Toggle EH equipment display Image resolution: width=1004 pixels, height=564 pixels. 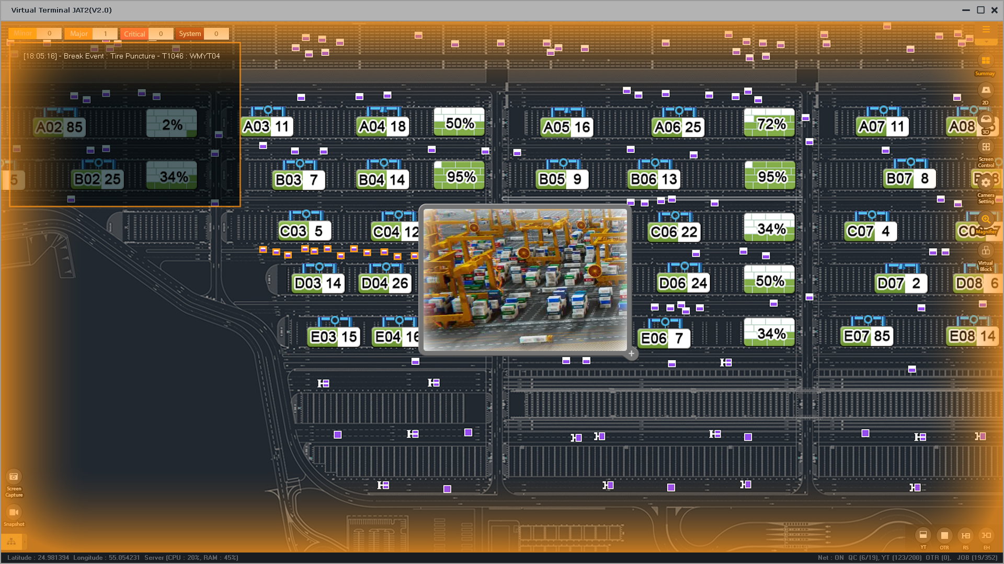tap(986, 535)
